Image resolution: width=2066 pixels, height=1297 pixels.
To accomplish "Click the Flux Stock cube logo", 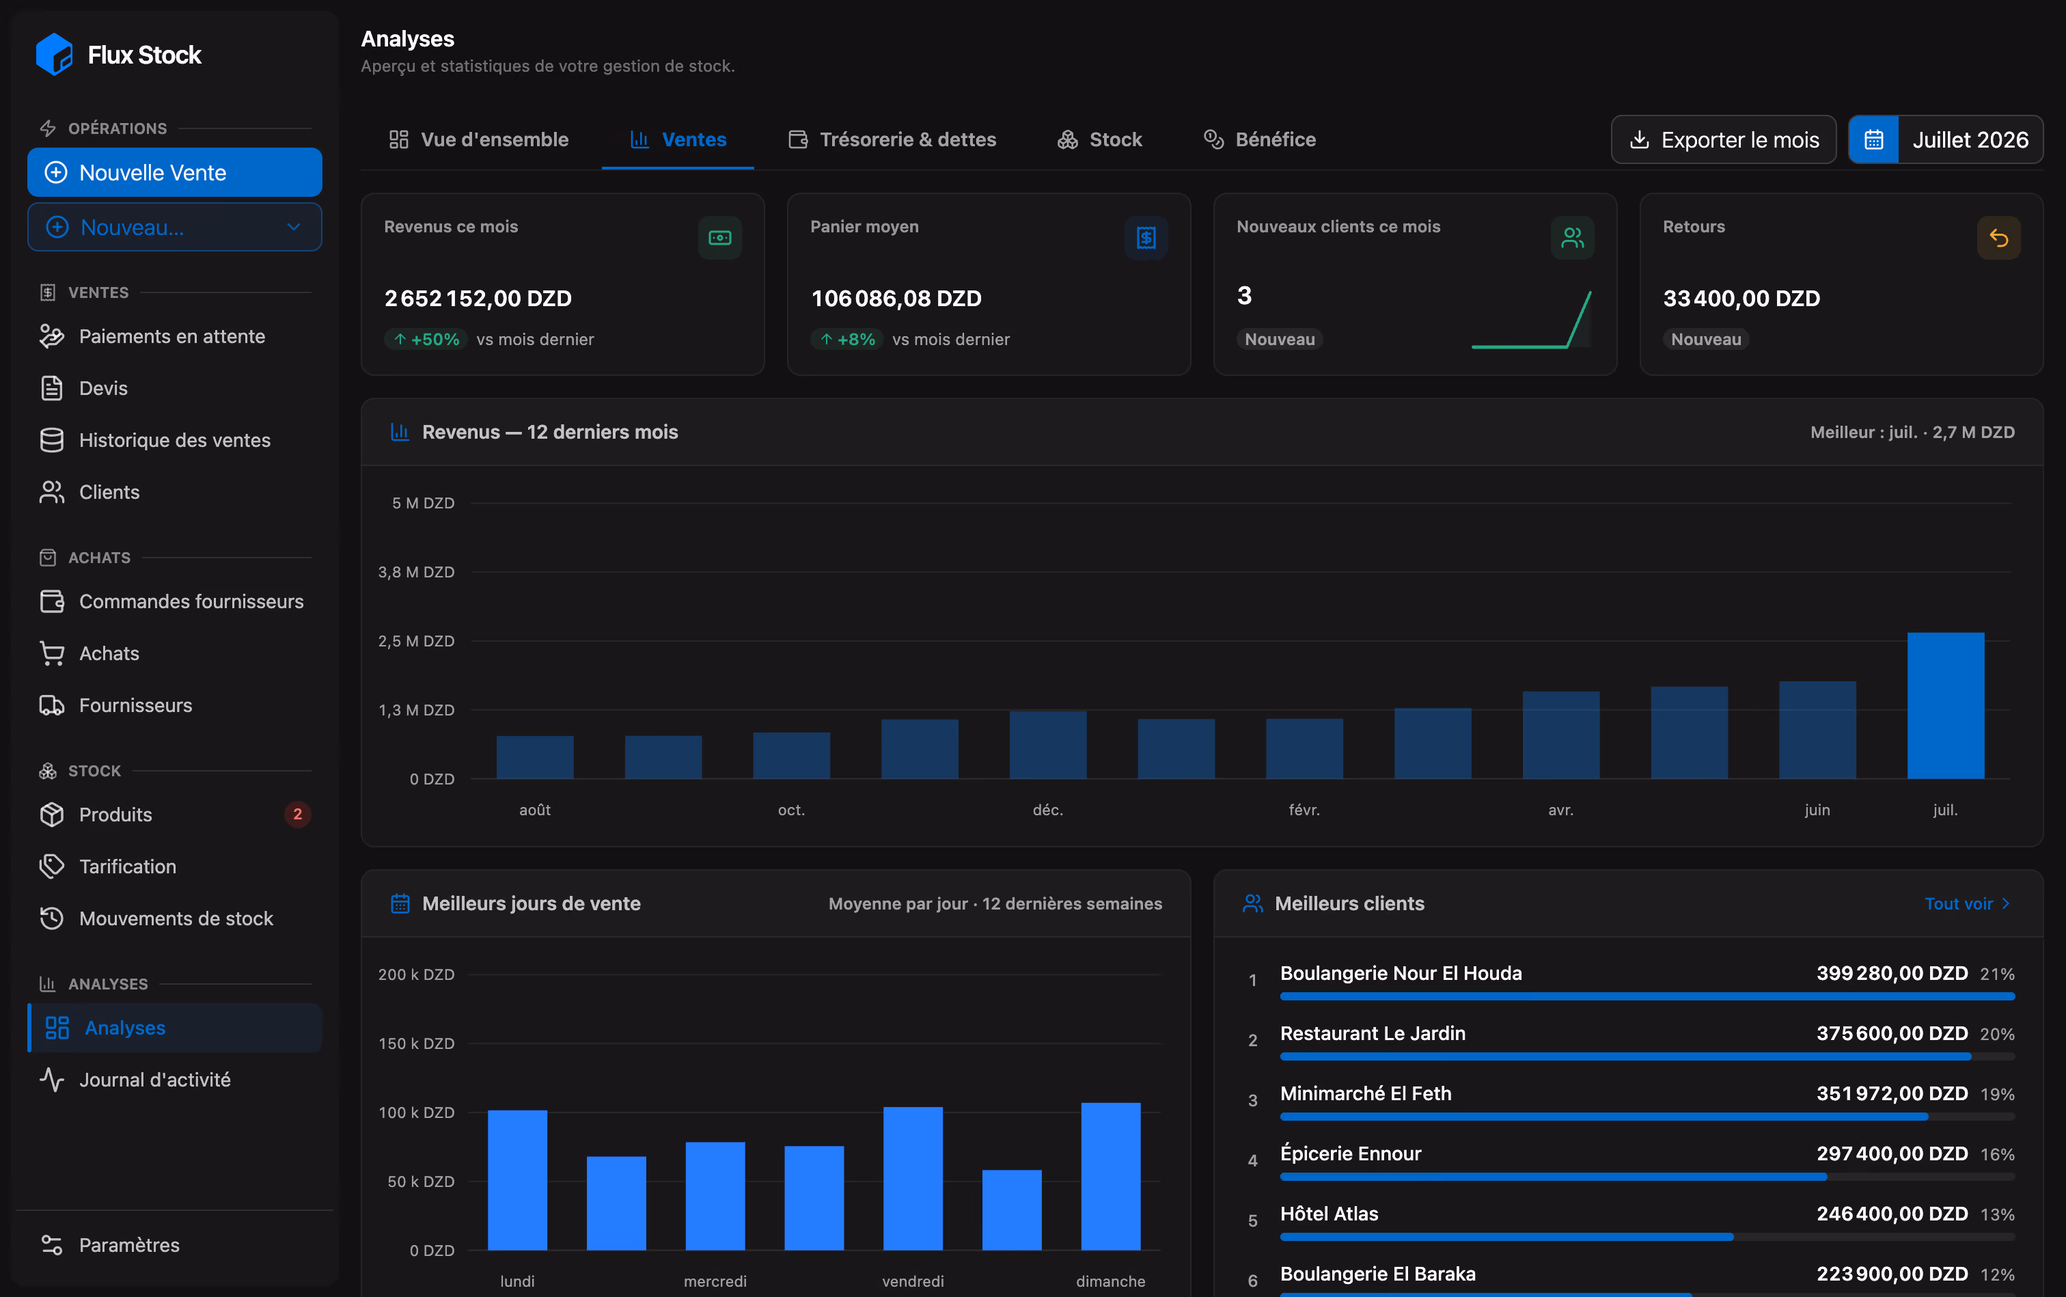I will 54,54.
